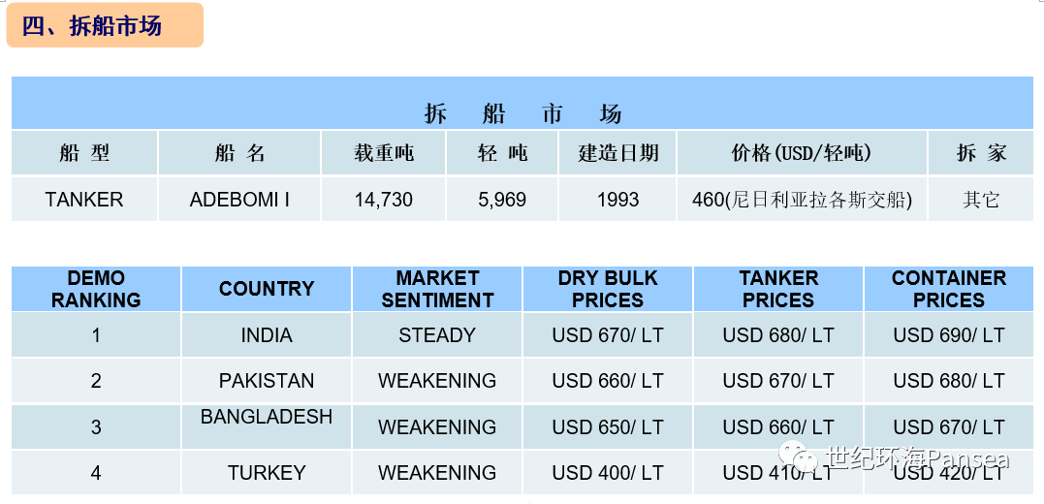The height and width of the screenshot is (504, 1044).
Task: Select the INDIA country cell
Action: [267, 335]
